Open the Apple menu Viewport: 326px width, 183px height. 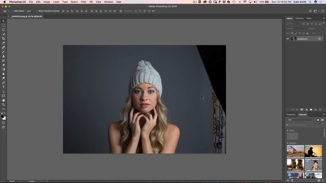coord(5,2)
